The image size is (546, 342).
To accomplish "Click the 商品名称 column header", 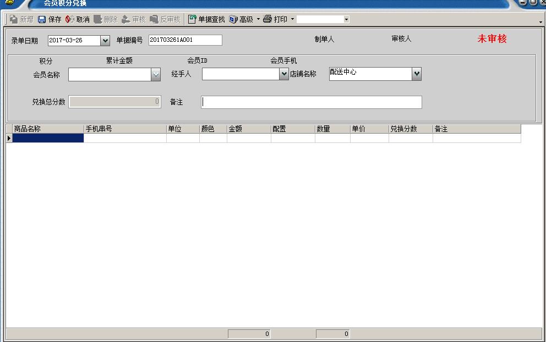I will [x=48, y=129].
